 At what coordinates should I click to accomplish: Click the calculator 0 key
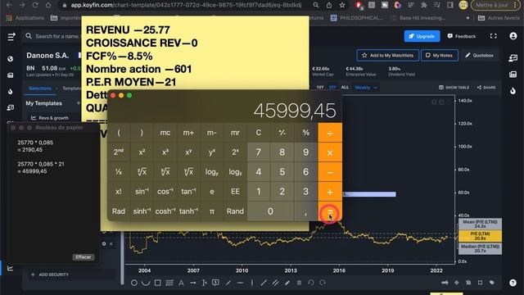point(270,211)
